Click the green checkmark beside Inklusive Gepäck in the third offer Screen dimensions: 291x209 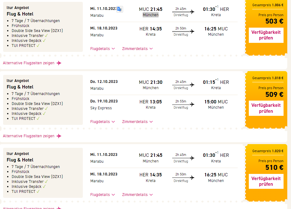click(44, 186)
